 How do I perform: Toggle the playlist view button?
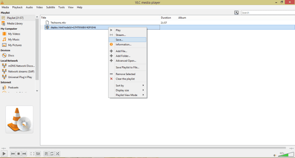pyautogui.click(x=46, y=154)
